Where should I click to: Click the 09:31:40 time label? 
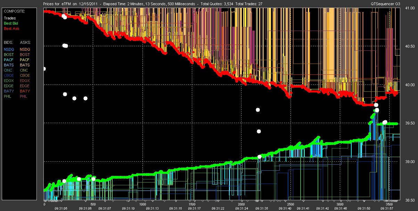coord(285,209)
